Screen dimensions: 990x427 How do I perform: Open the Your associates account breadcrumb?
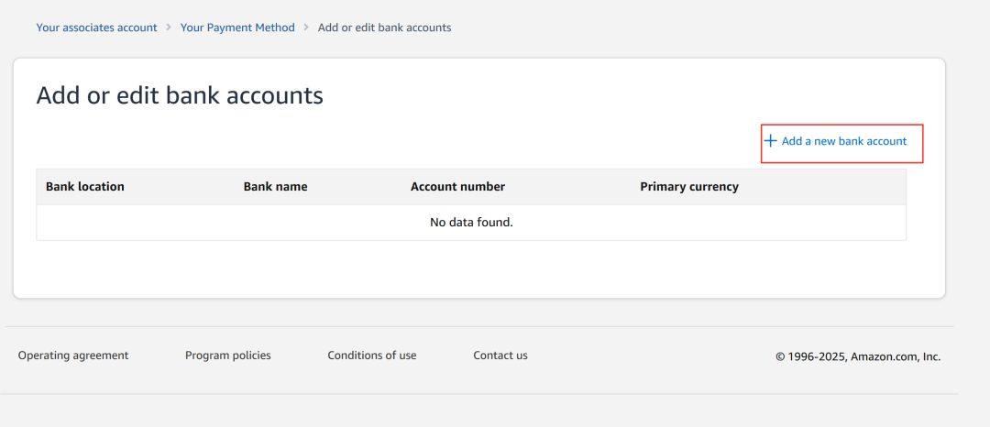point(96,27)
